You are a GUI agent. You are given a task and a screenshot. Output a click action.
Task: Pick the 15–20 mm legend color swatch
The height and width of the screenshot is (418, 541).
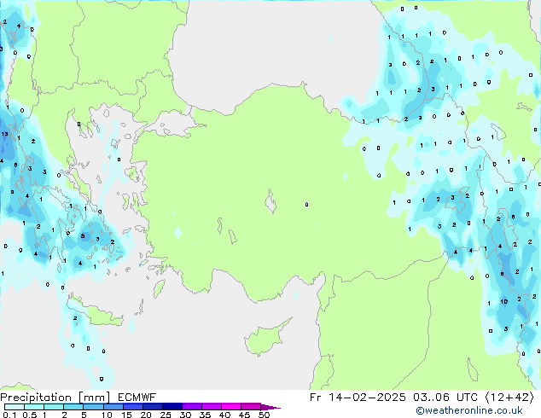132,407
